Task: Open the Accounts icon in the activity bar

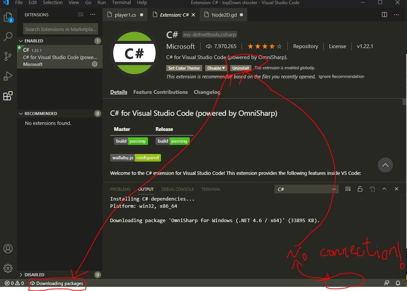Action: (x=8, y=249)
